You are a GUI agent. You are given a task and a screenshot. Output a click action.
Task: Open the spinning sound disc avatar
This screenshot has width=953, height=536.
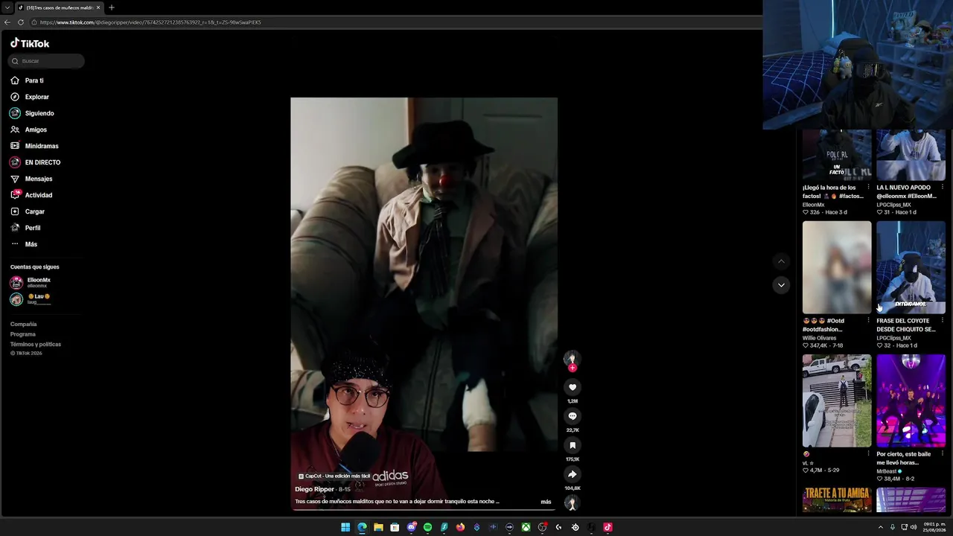coord(572,504)
